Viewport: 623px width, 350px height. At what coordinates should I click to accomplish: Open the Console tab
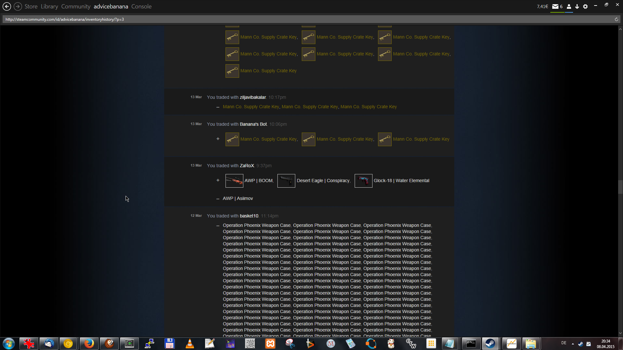pos(141,6)
